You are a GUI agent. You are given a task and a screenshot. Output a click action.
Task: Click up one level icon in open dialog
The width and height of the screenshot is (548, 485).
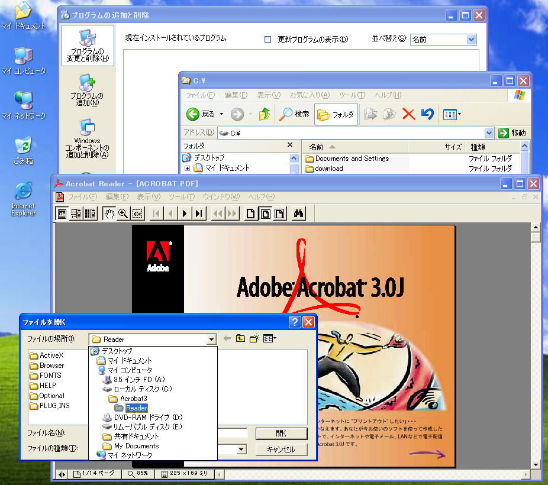pyautogui.click(x=240, y=338)
